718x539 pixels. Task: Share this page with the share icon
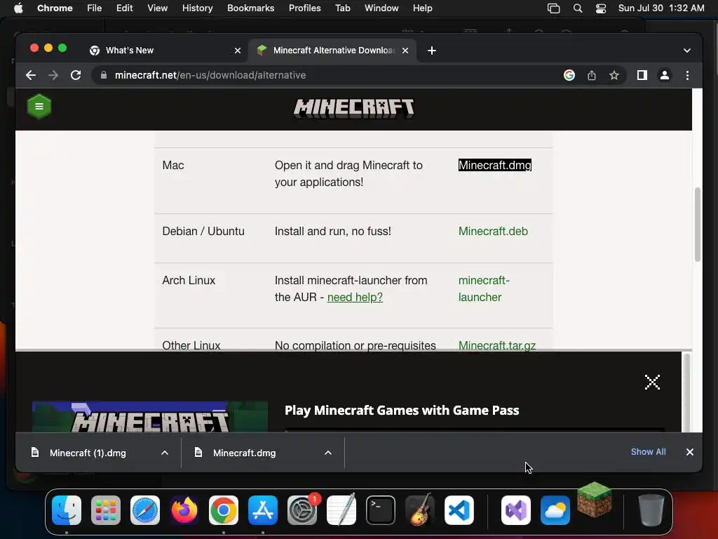tap(592, 75)
